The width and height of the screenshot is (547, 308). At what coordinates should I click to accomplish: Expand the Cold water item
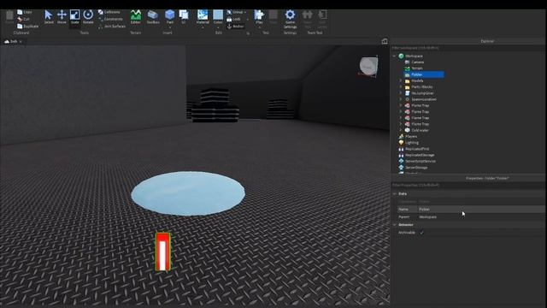coord(401,130)
